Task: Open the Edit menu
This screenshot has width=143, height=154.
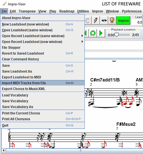Action: click(x=13, y=11)
